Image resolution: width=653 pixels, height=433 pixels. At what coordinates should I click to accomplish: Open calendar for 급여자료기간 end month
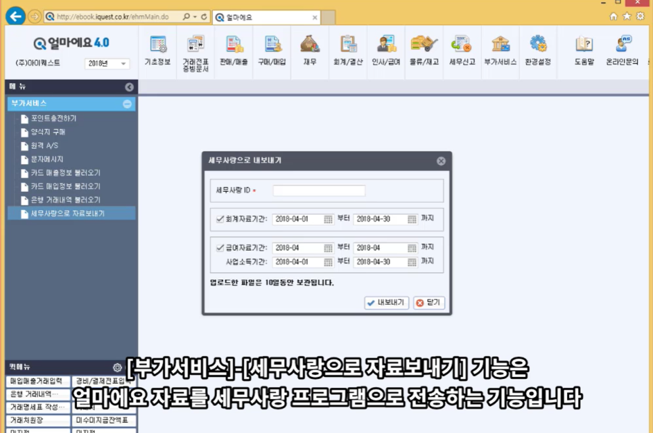coord(412,248)
